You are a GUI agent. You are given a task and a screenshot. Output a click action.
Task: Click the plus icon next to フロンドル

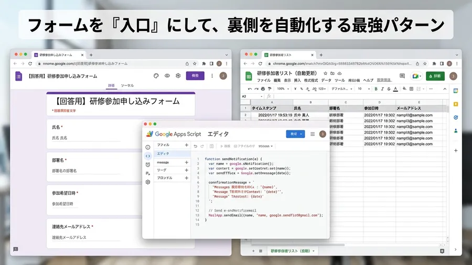(x=186, y=178)
